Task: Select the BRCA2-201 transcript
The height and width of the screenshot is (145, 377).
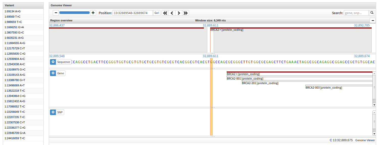Action: [260, 83]
